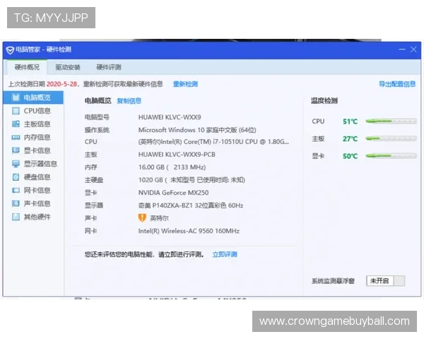This screenshot has height=339, width=424.
Task: Select the 声卡信息 sidebar label
Action: point(37,203)
